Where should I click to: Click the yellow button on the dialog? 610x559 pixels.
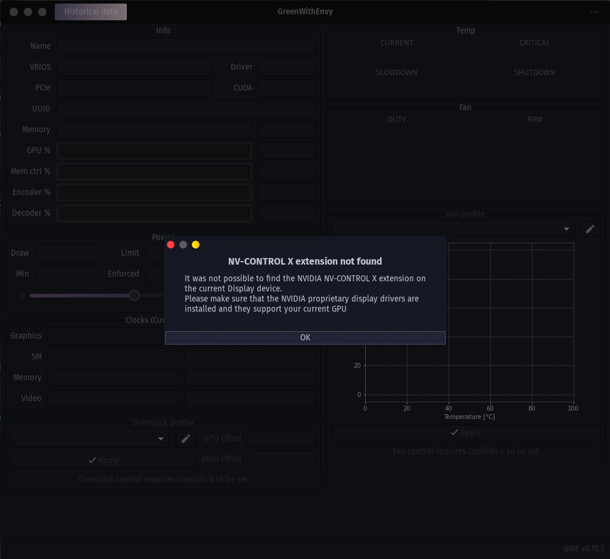click(x=195, y=244)
